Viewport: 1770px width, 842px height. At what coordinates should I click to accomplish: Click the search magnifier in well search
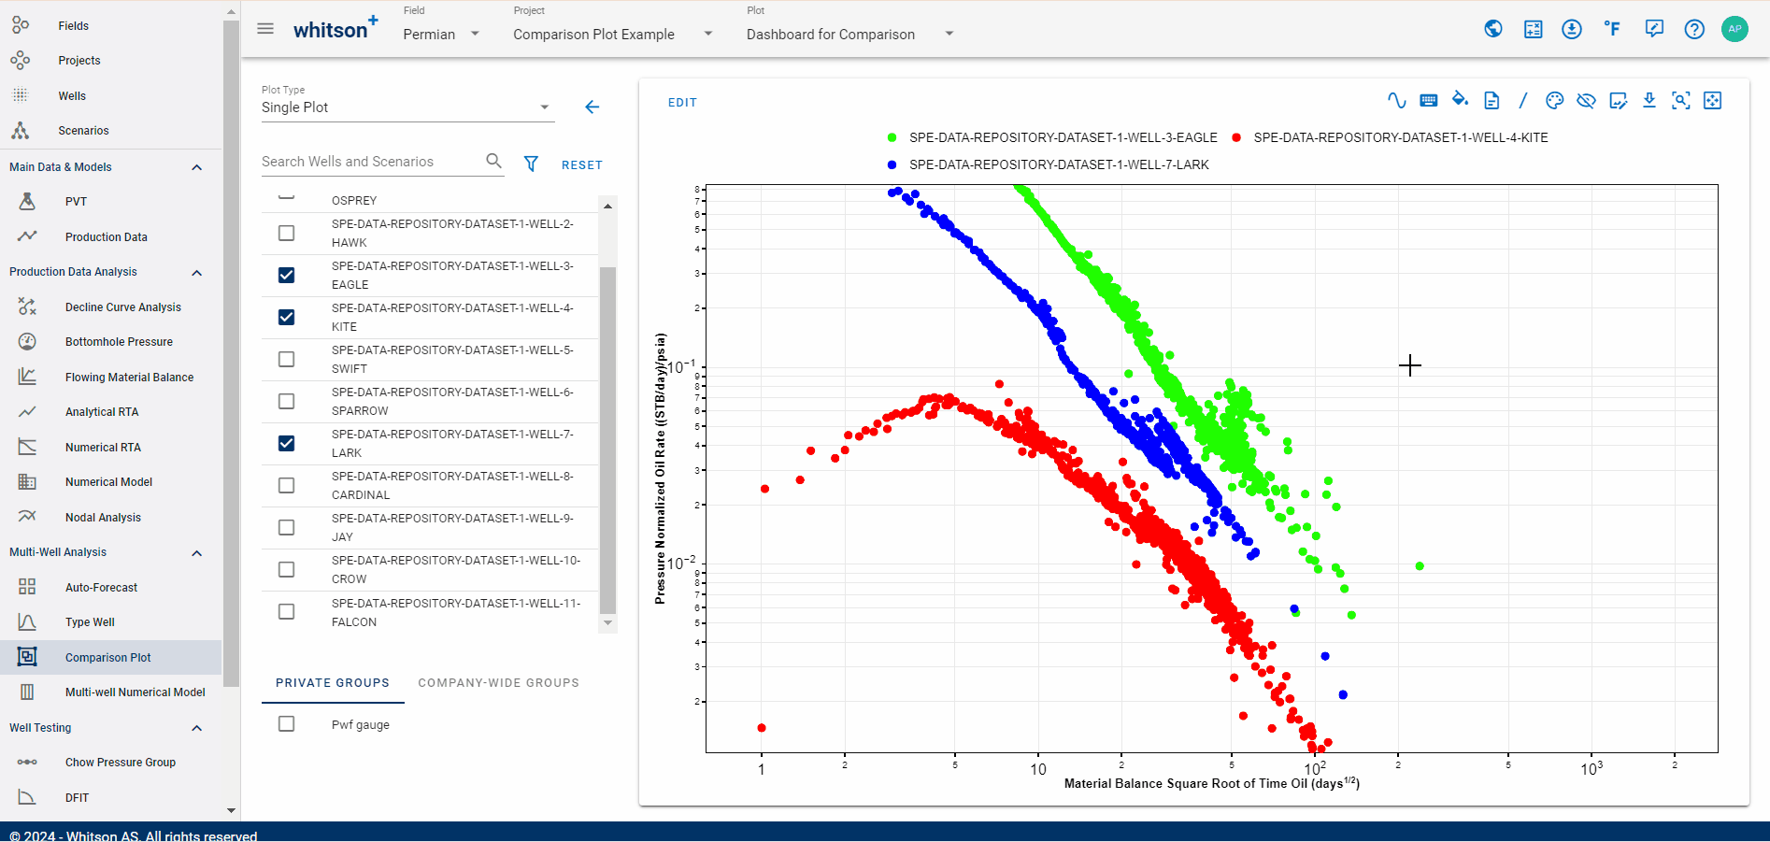tap(494, 161)
